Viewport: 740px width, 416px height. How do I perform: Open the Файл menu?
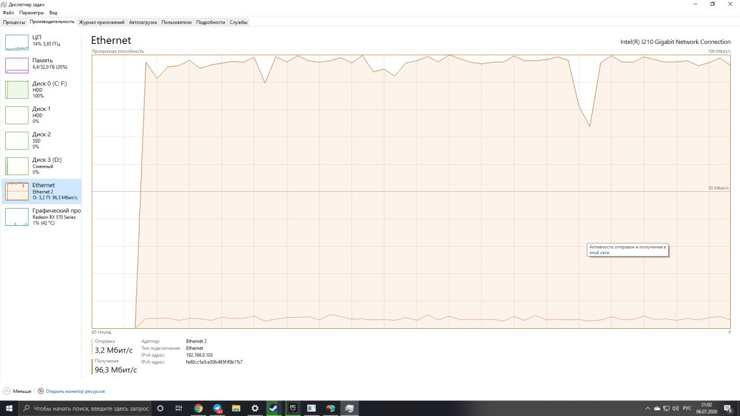8,13
